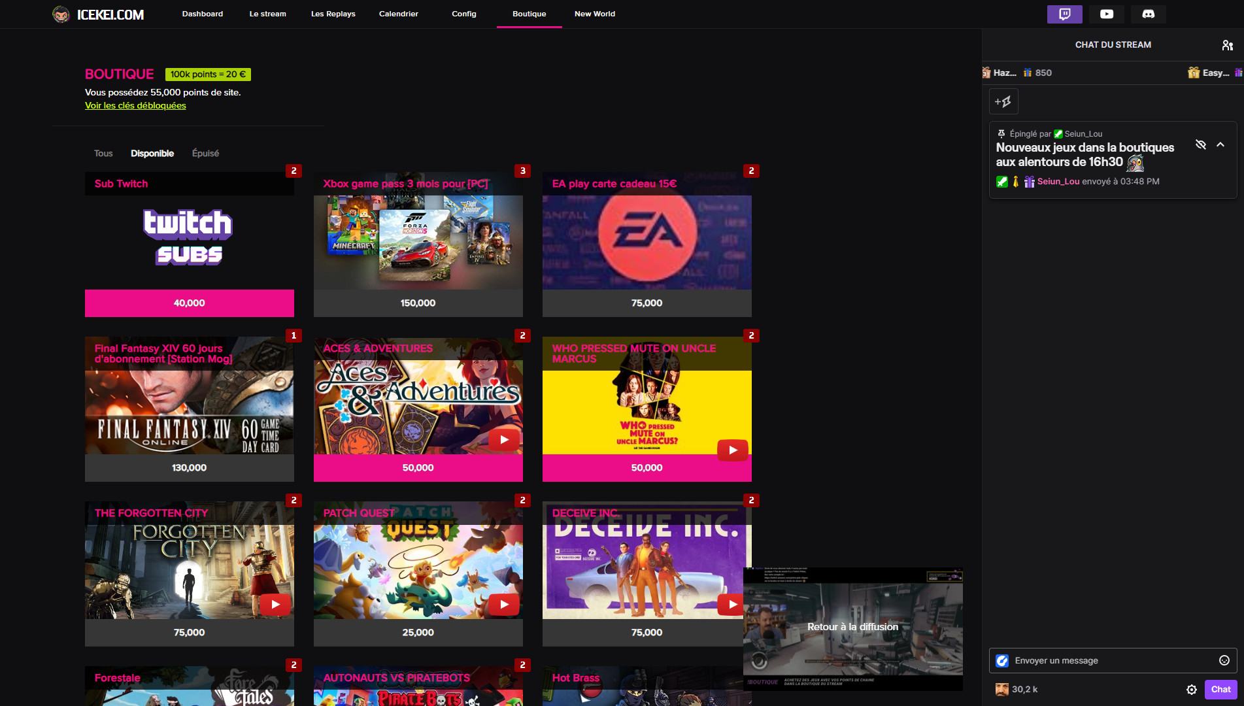
Task: Show all items with Tous filter
Action: click(103, 154)
